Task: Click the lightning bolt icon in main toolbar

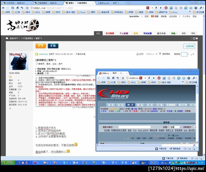Action: coord(156,8)
